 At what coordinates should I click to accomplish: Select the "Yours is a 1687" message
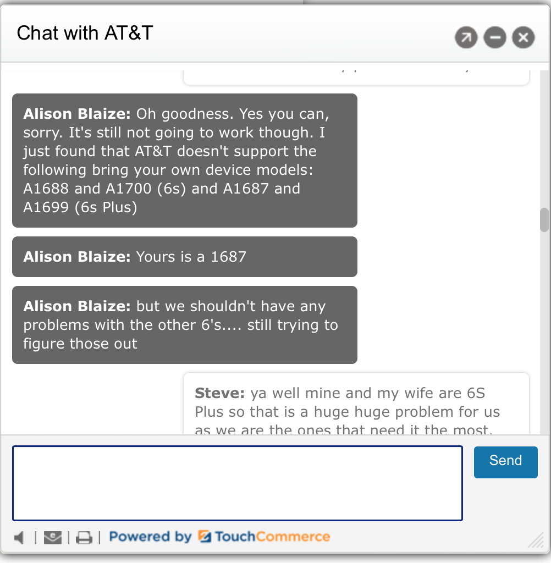coord(184,257)
